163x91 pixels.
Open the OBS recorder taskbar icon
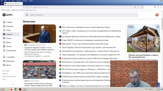click(x=20, y=89)
